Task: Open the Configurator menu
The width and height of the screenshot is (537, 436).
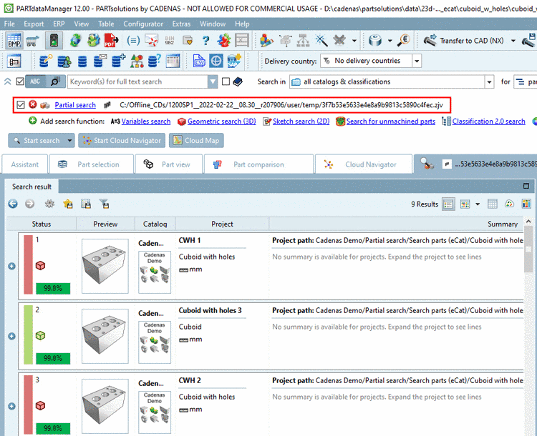Action: (143, 24)
